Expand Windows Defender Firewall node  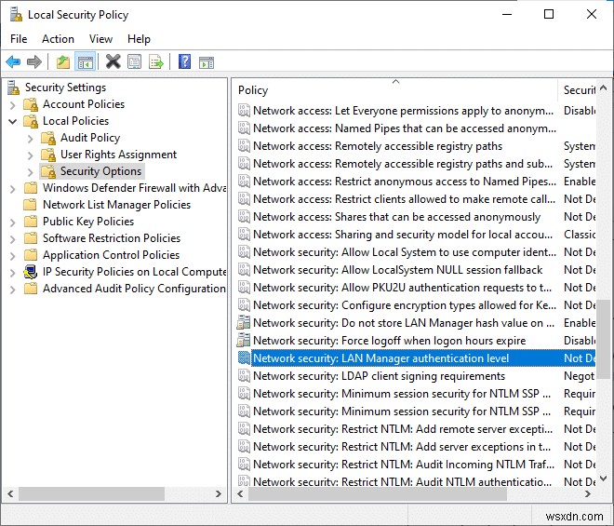[x=12, y=189]
